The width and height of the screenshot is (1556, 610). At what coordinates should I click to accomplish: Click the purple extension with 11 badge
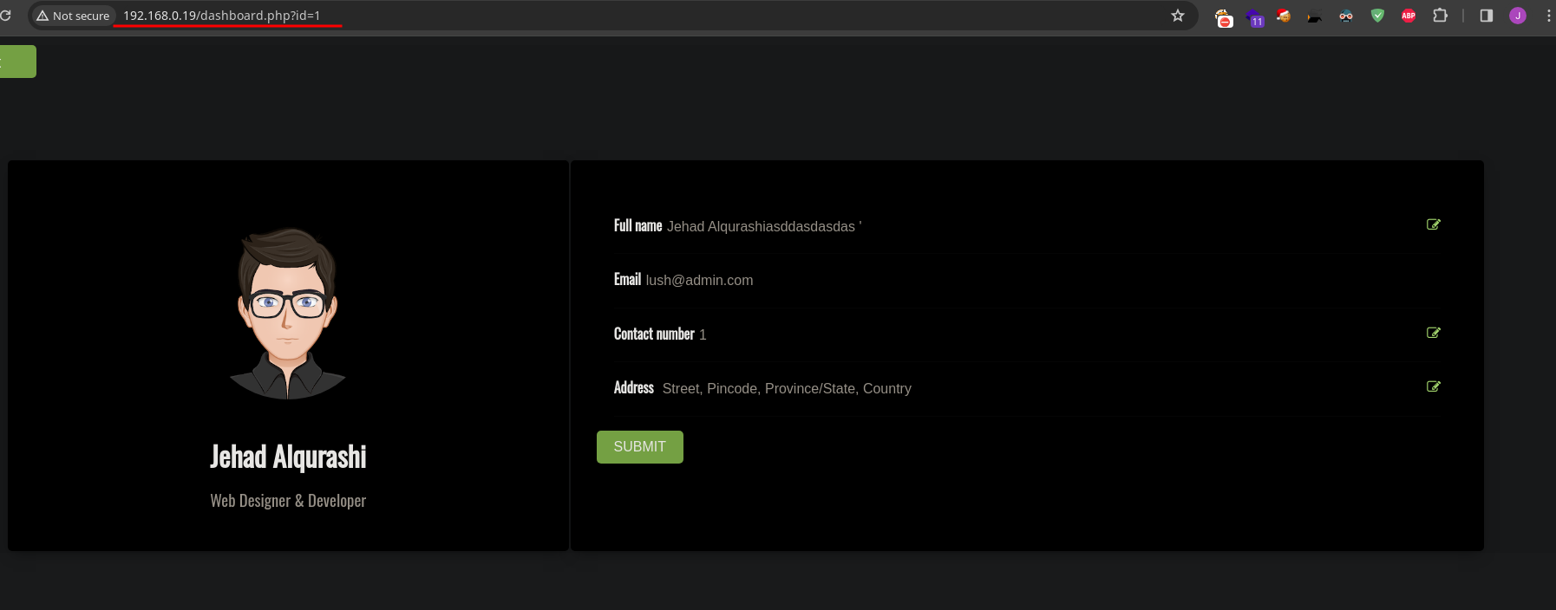pyautogui.click(x=1254, y=16)
